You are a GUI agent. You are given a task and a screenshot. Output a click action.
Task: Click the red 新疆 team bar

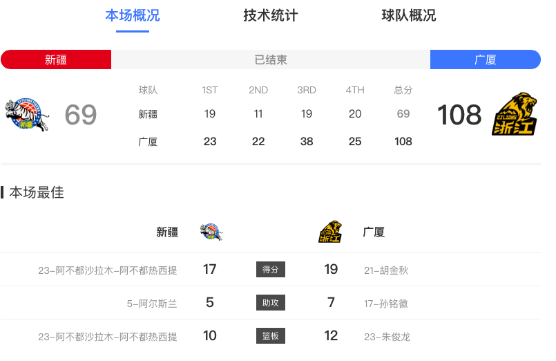click(56, 59)
